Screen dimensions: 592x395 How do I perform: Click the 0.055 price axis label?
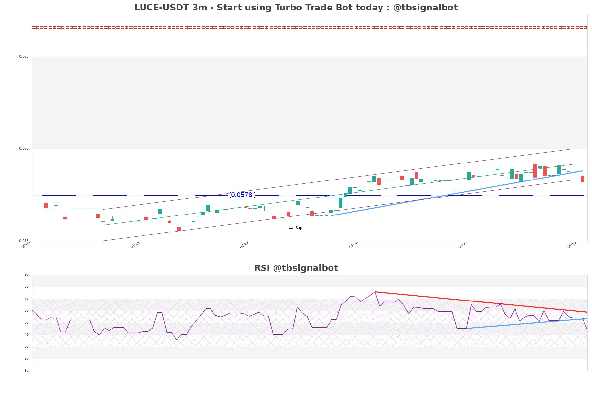click(x=24, y=241)
